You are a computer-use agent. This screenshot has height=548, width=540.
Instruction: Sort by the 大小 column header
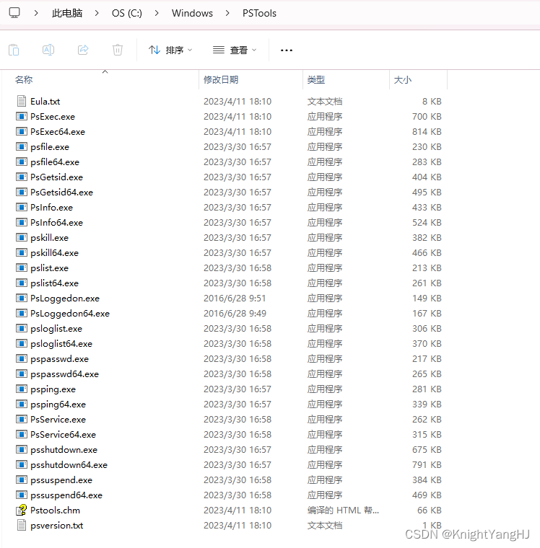coord(402,80)
